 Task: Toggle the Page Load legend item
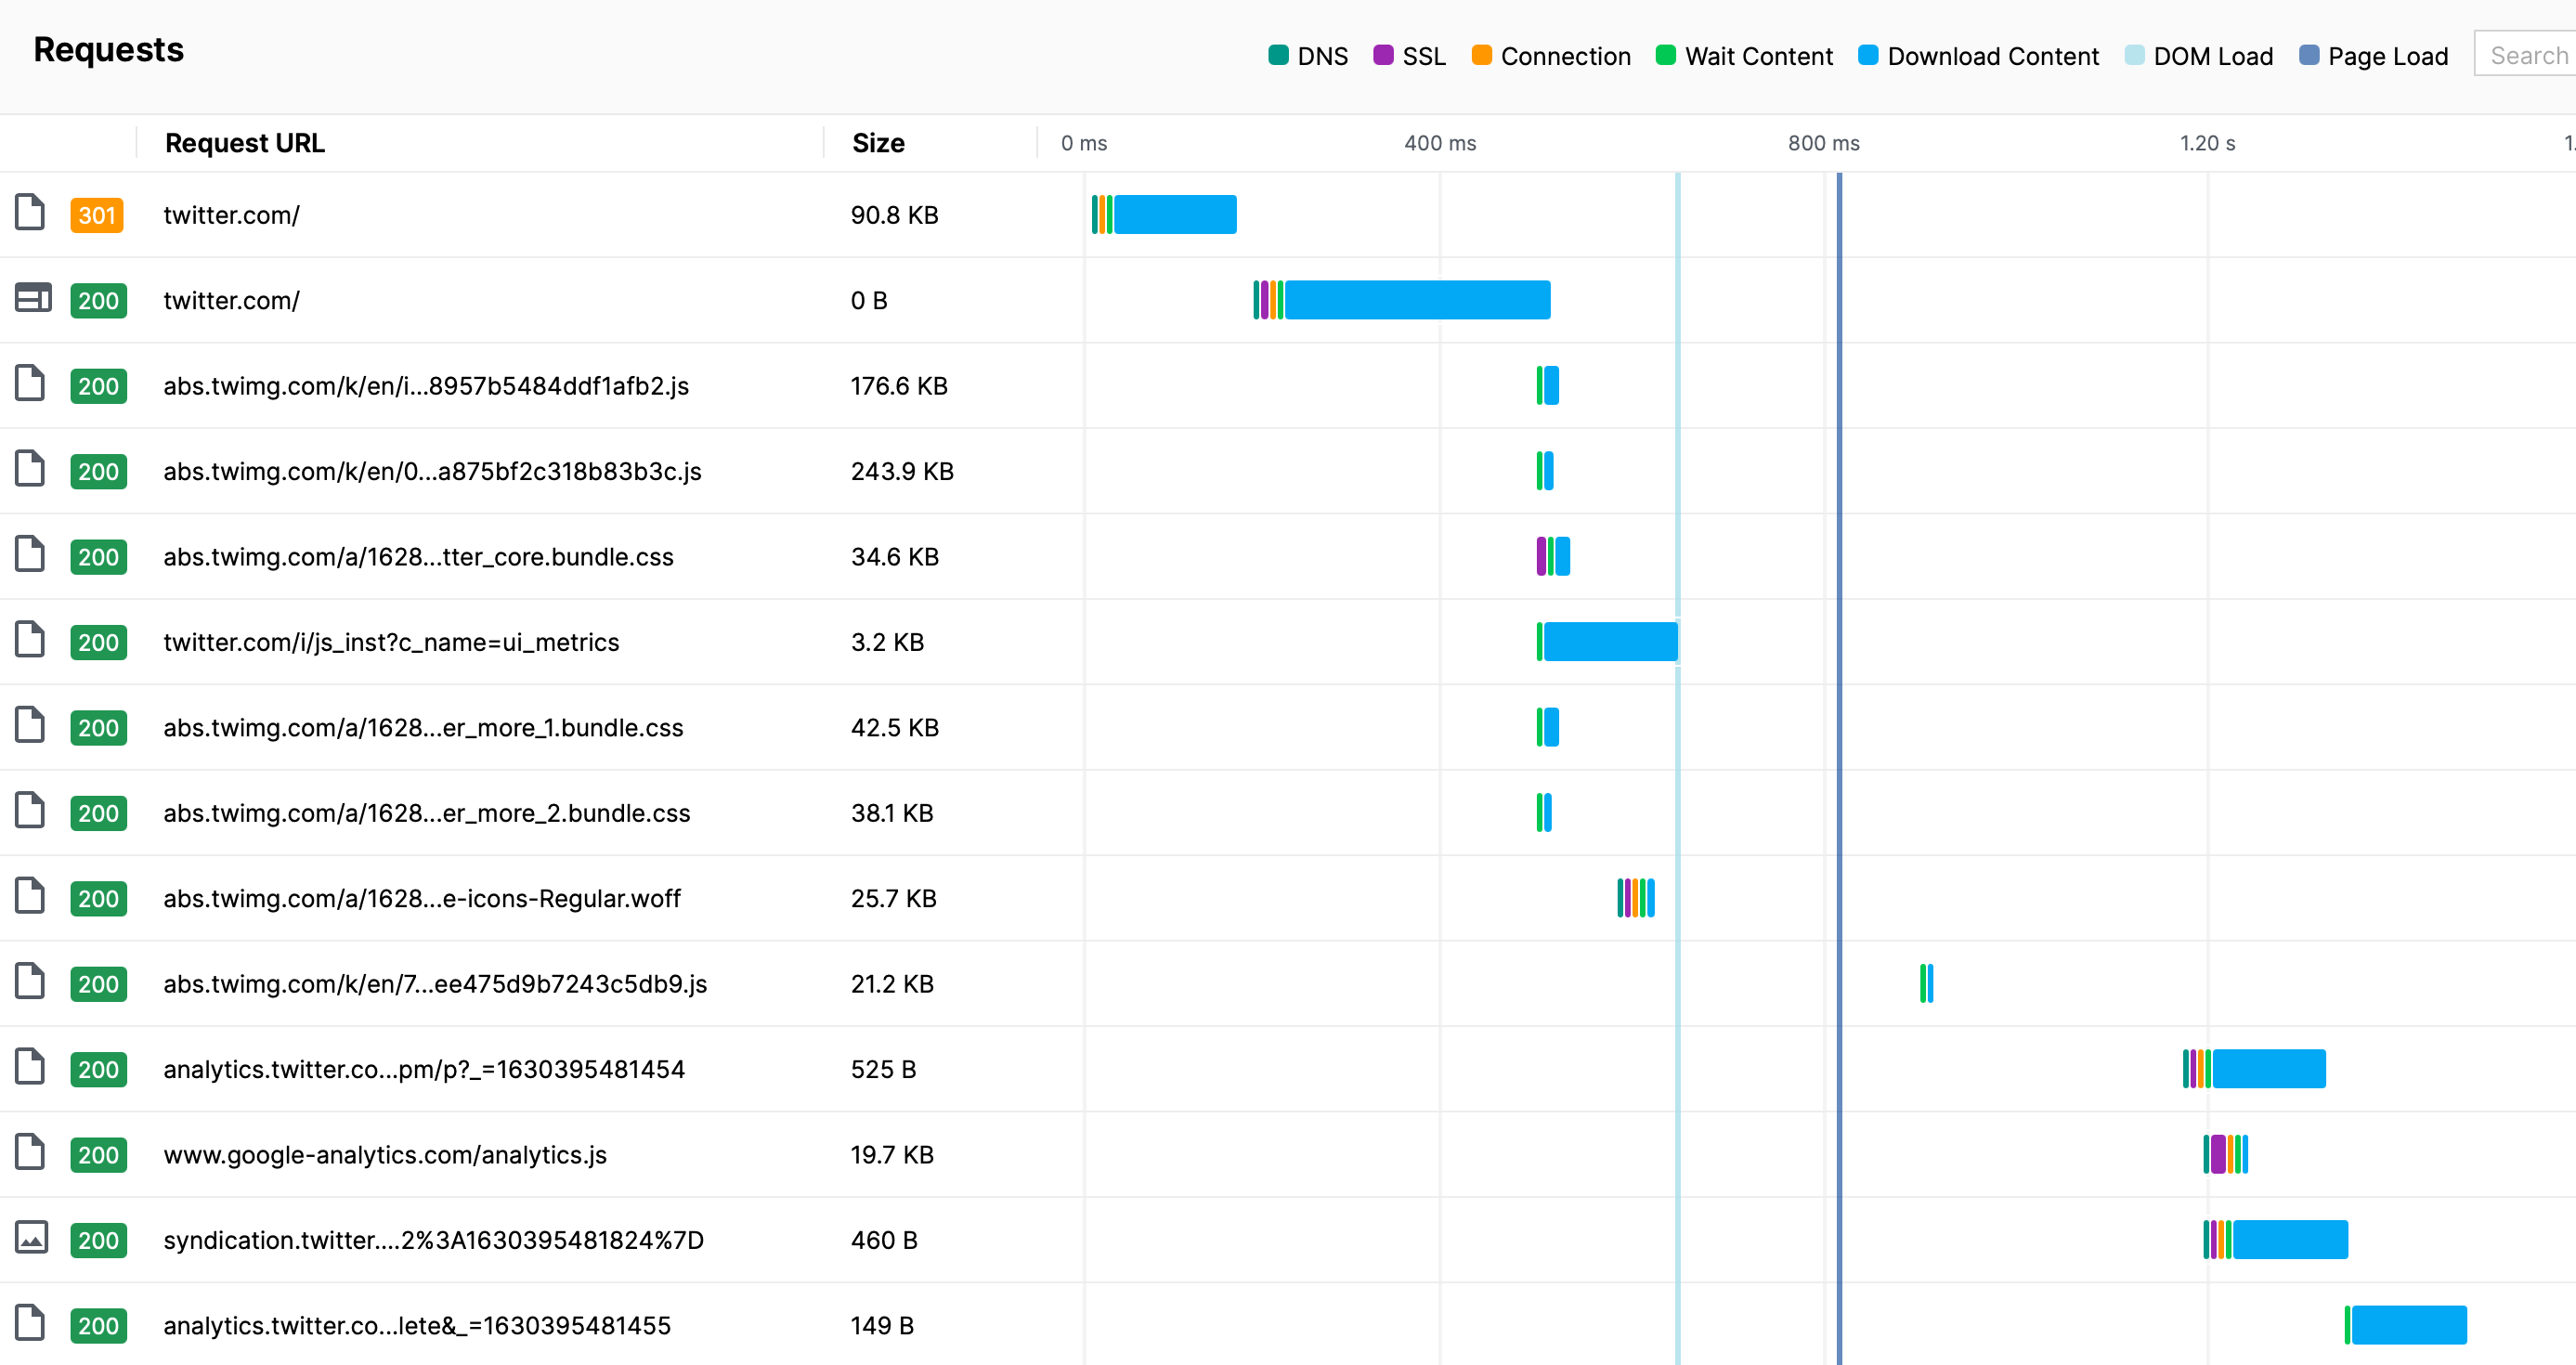2373,56
